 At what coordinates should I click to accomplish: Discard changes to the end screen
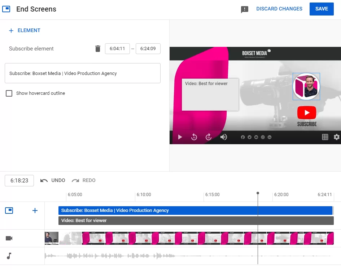tap(279, 9)
